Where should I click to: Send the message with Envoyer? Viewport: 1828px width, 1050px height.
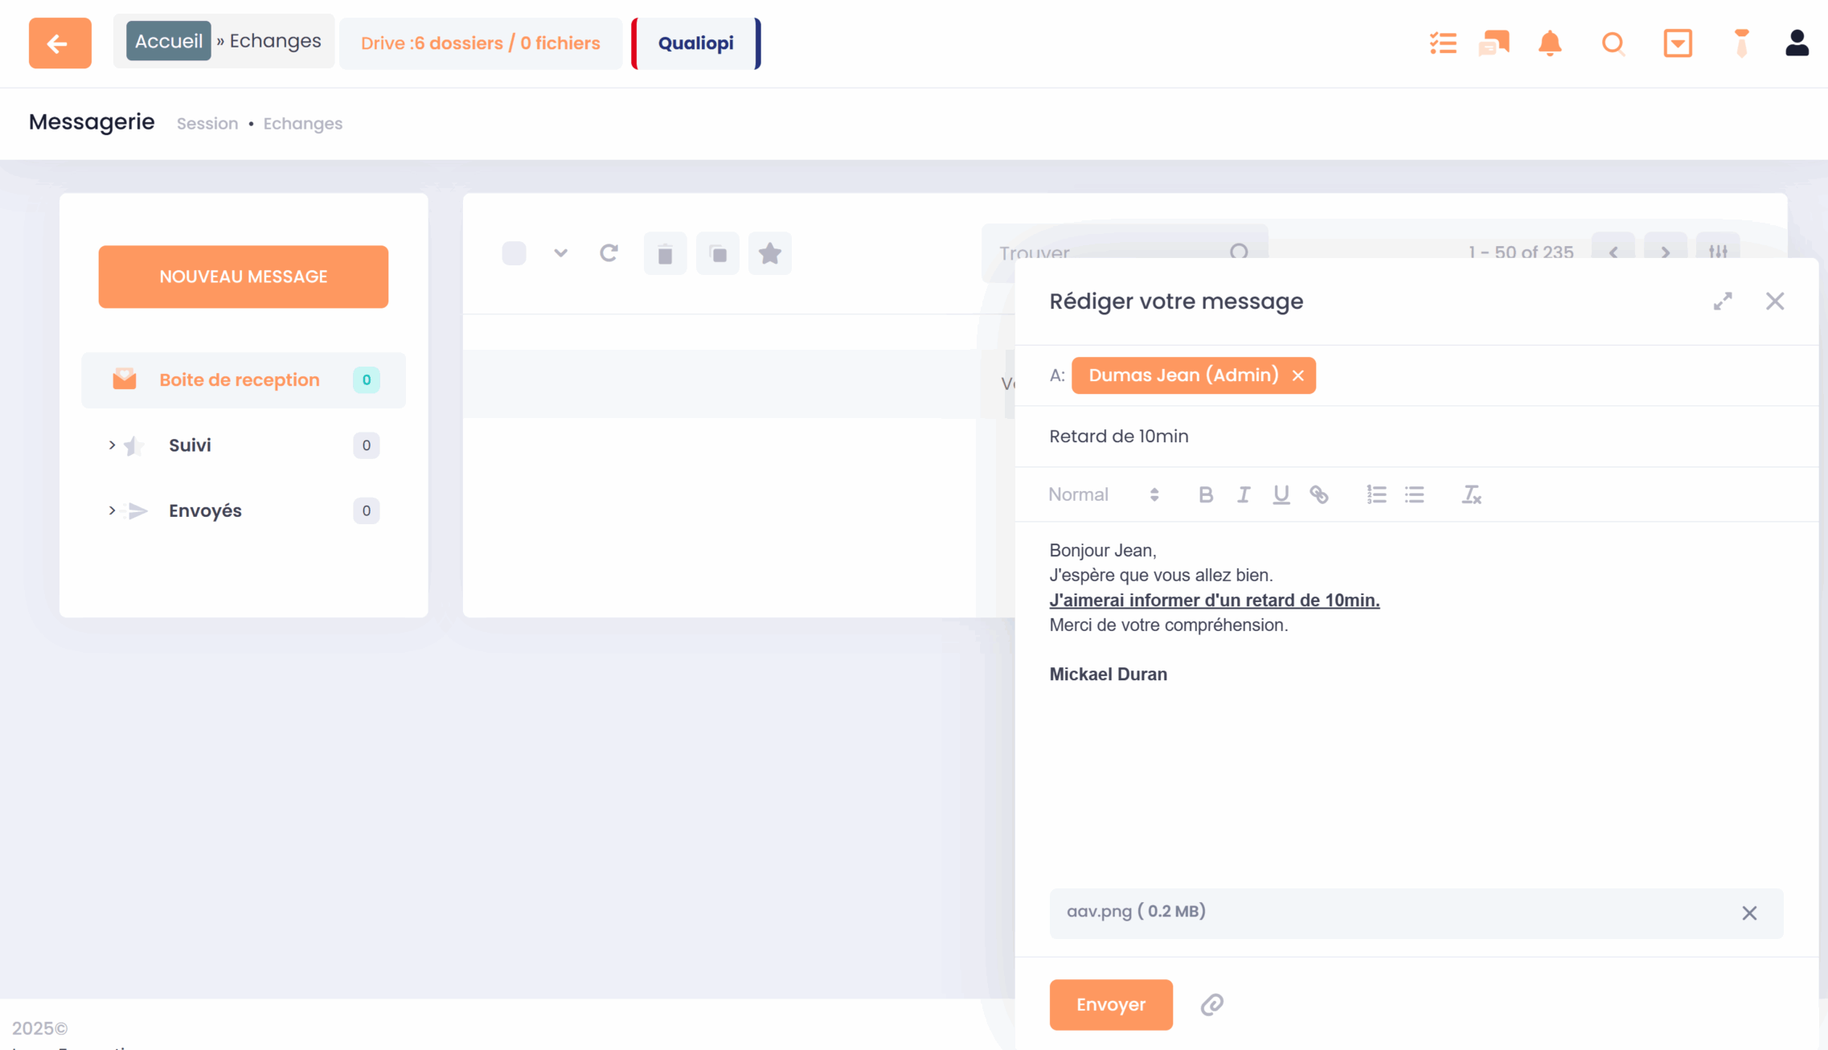[1110, 1004]
